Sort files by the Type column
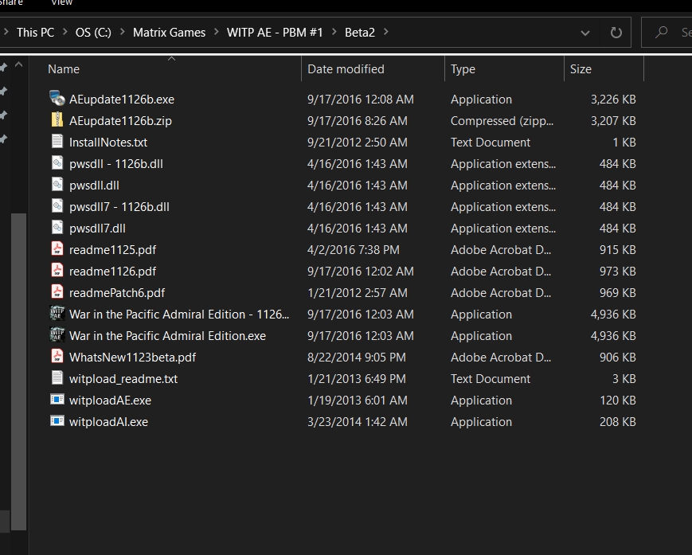The height and width of the screenshot is (555, 692). pyautogui.click(x=504, y=68)
